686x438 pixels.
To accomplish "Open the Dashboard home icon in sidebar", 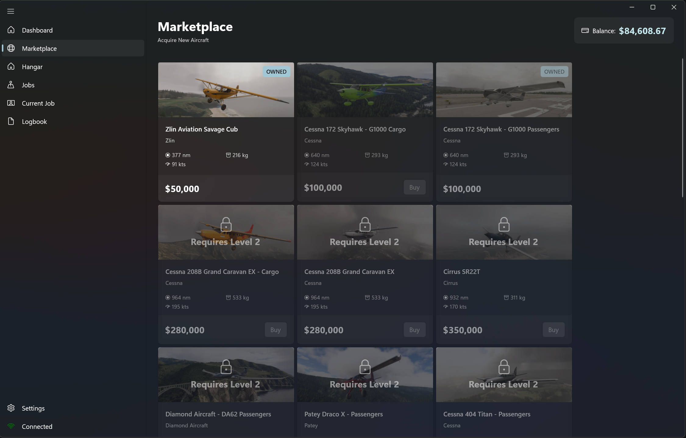I will coord(11,30).
